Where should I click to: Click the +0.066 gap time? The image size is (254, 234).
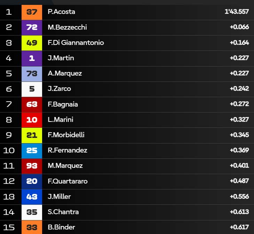(x=239, y=27)
